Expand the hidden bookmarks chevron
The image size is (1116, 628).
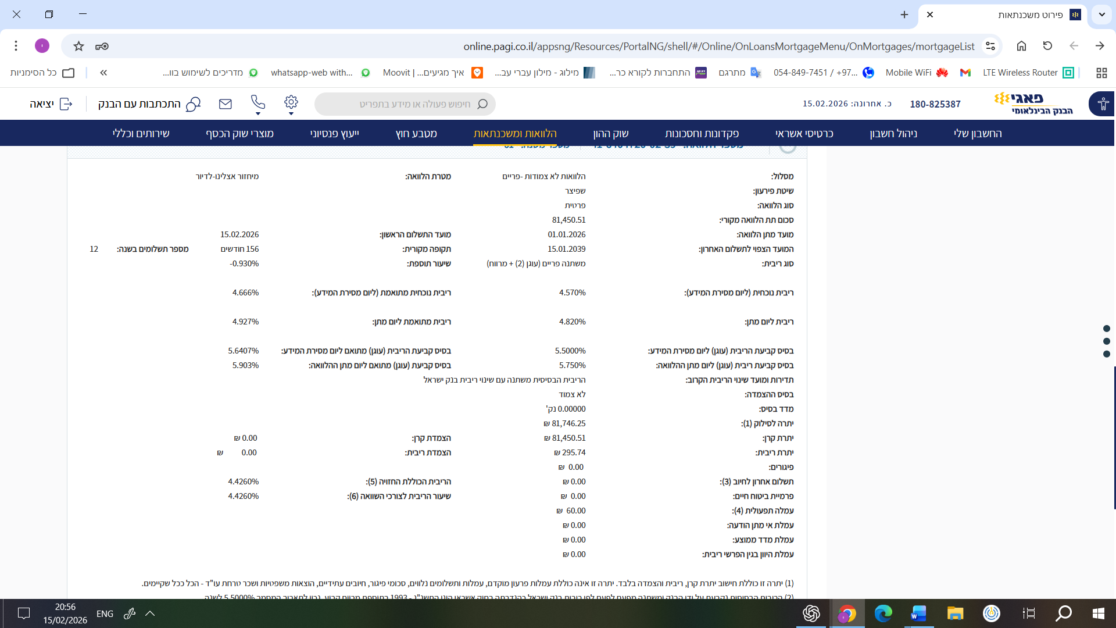[x=103, y=73]
